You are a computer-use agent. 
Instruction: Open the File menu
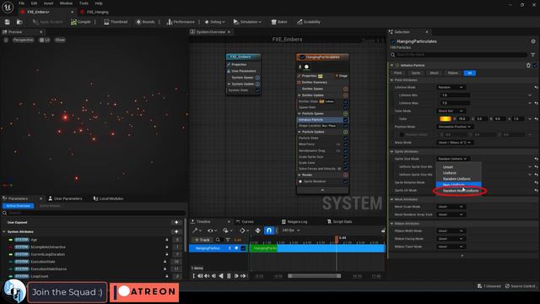[21, 3]
